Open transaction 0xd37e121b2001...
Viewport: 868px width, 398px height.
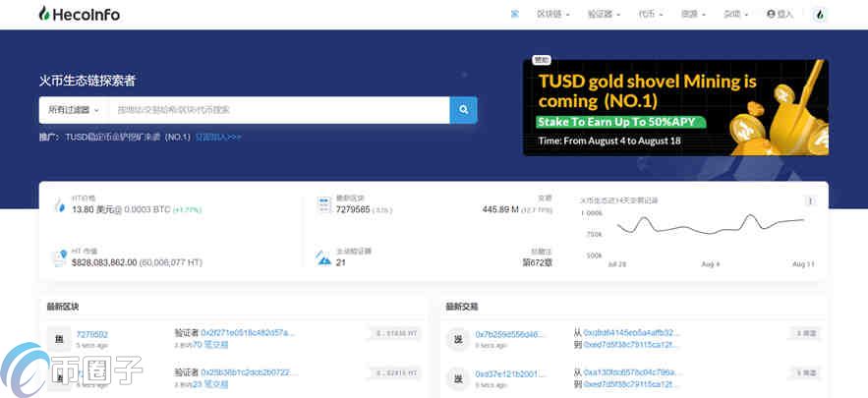pyautogui.click(x=510, y=374)
